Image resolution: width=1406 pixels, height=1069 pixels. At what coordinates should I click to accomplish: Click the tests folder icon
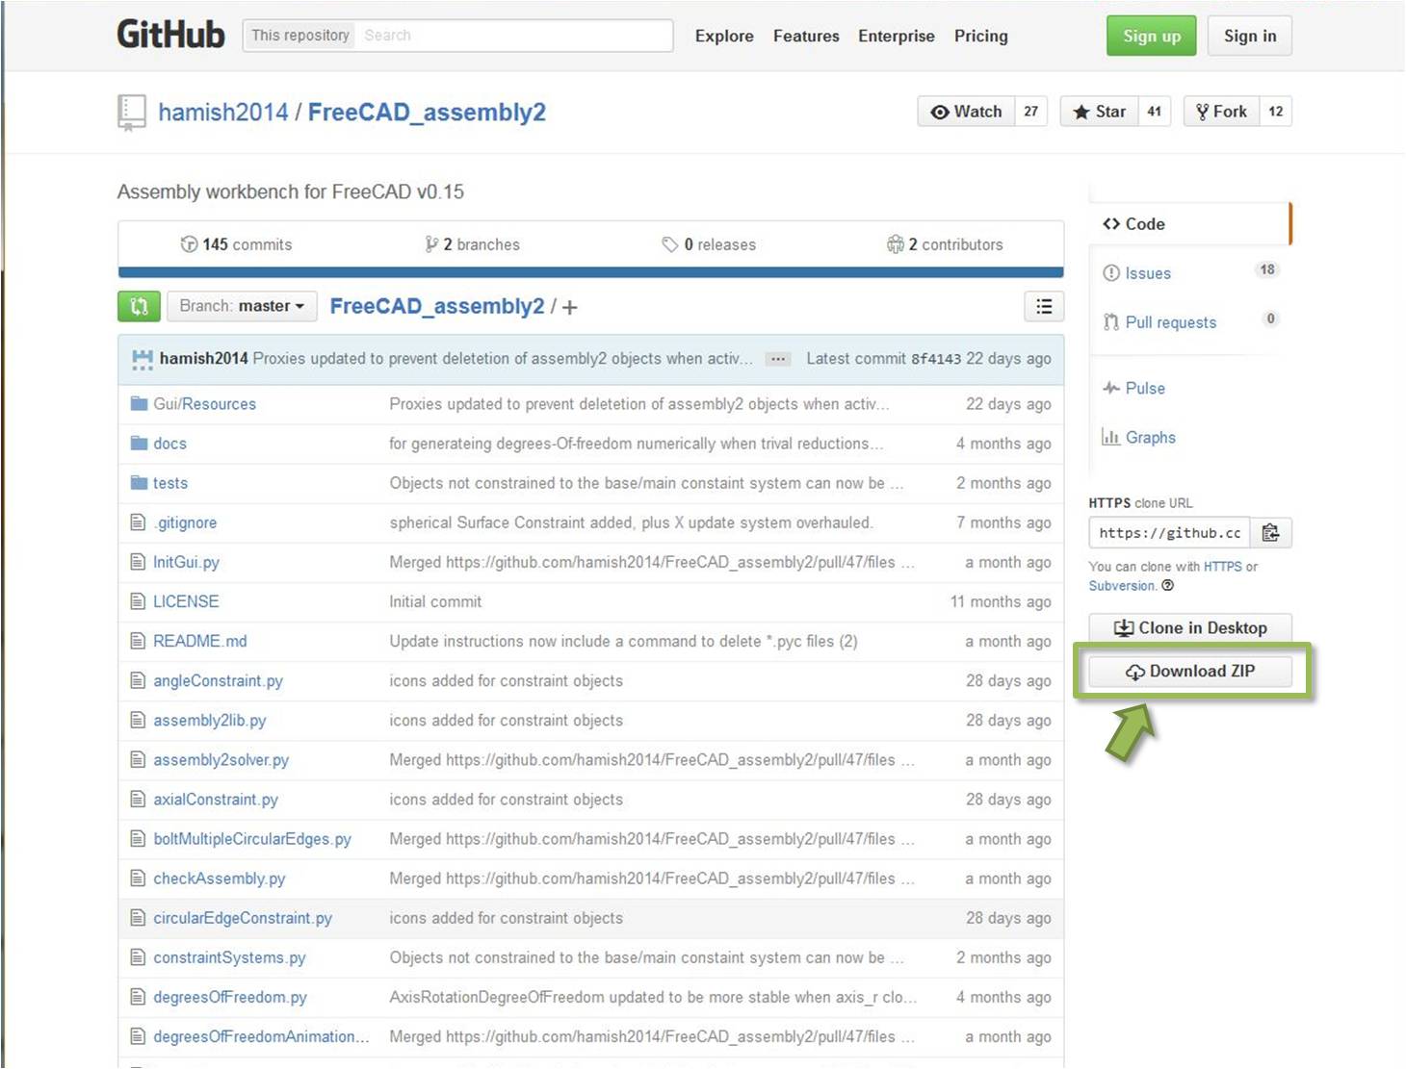point(139,482)
